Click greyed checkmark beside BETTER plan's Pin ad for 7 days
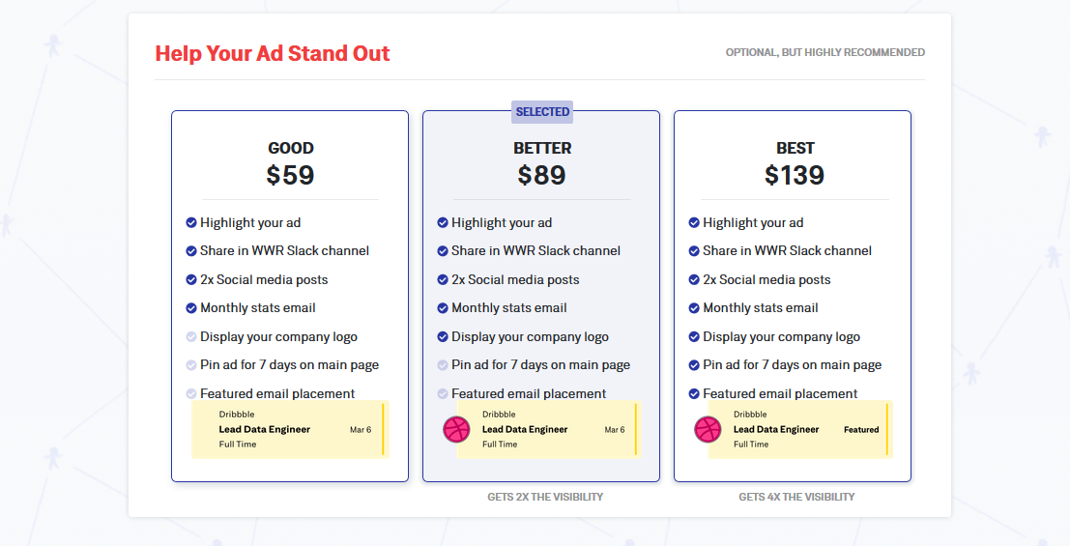 click(x=443, y=365)
